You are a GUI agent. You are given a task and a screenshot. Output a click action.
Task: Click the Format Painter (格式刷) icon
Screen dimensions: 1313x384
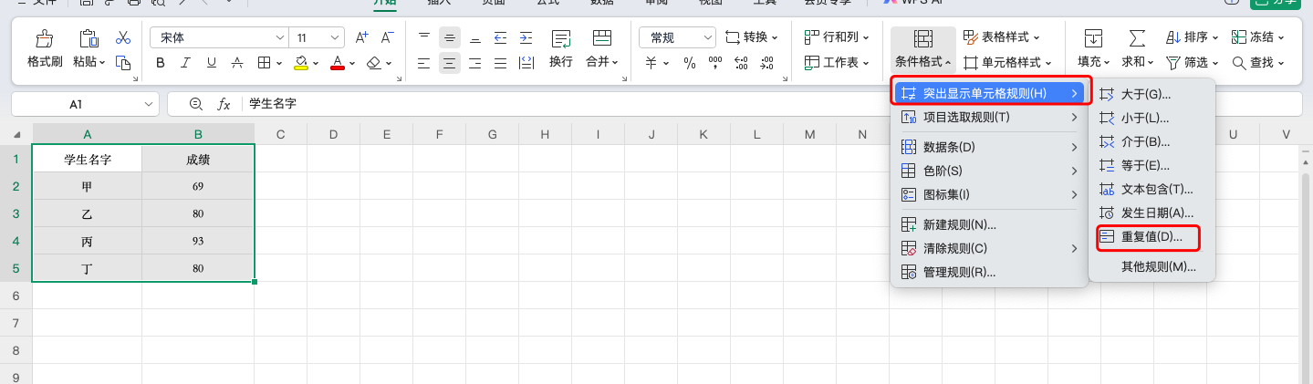point(44,39)
